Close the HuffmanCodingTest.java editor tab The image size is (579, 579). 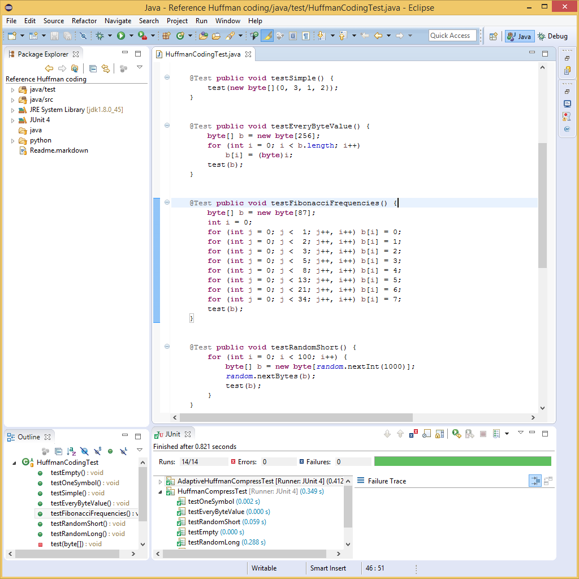click(x=249, y=54)
